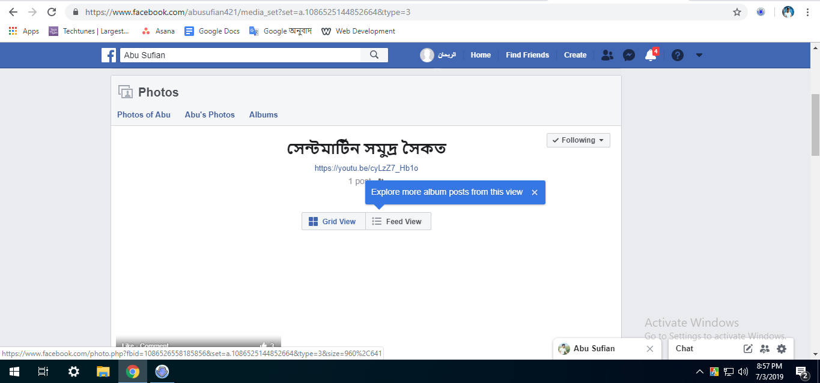Click the profile avatar in navbar
The image size is (820, 383).
(x=427, y=55)
